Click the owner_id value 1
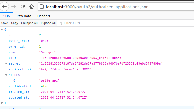Viewport: 194px width, 109px height. pos(40,46)
